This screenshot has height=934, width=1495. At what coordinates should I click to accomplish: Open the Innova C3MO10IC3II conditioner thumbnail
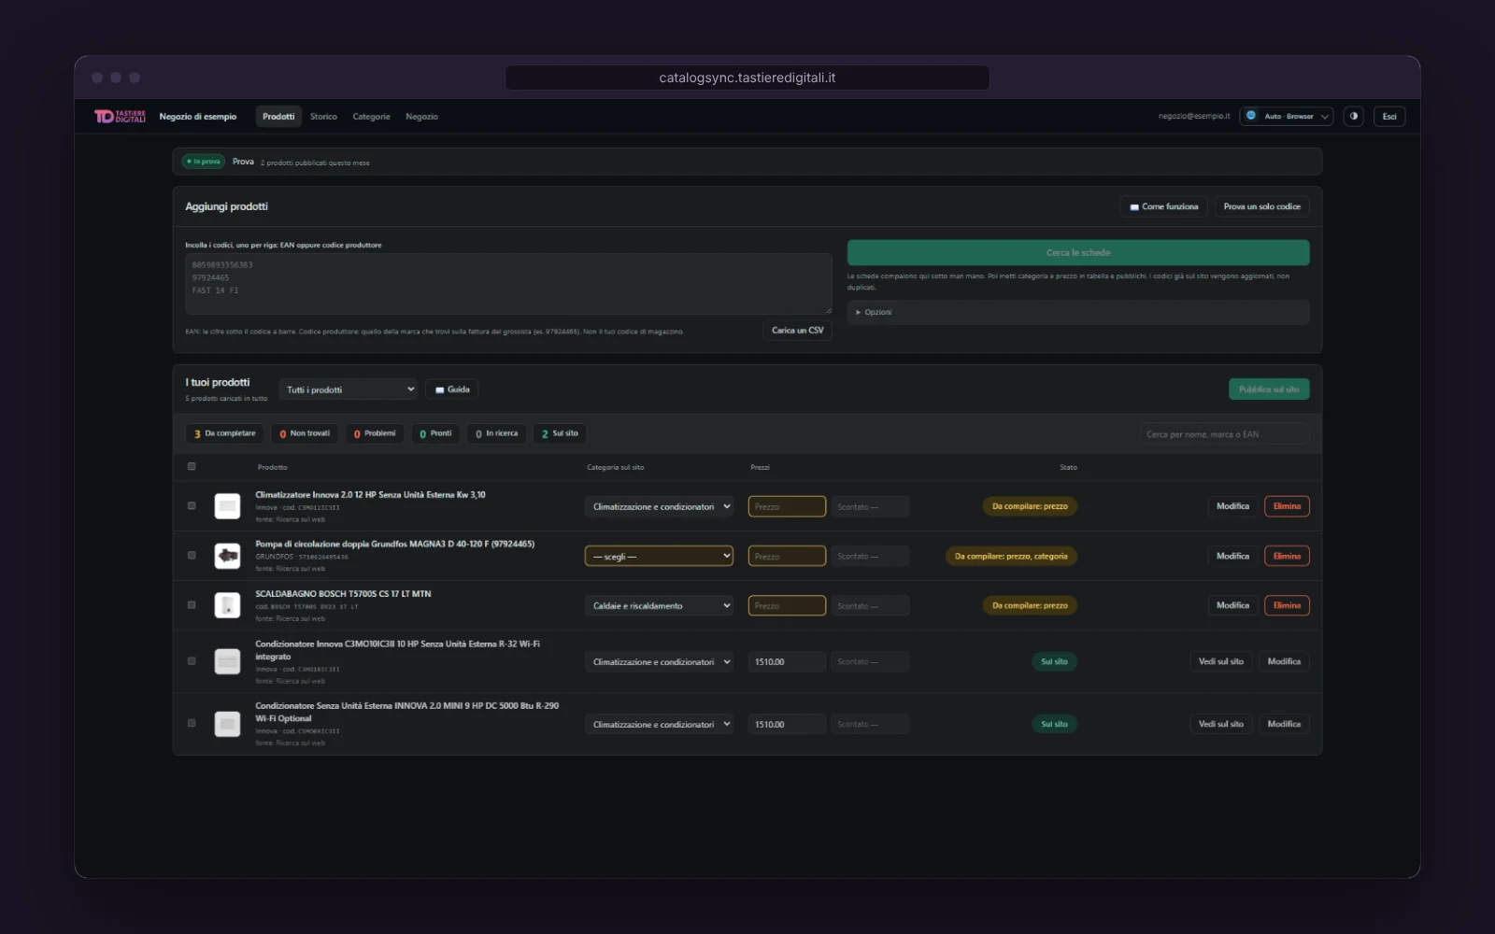pos(227,661)
